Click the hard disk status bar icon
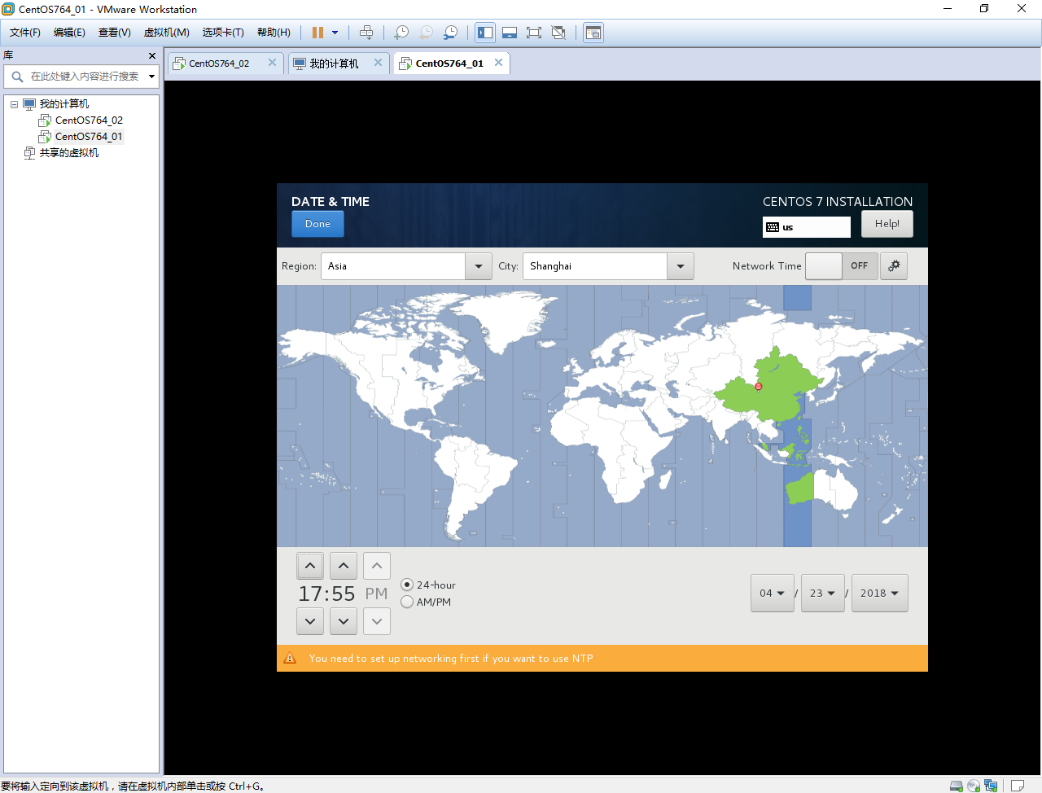1042x793 pixels. [957, 786]
